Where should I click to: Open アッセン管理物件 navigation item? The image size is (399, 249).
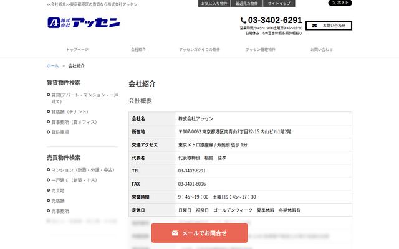tap(261, 50)
